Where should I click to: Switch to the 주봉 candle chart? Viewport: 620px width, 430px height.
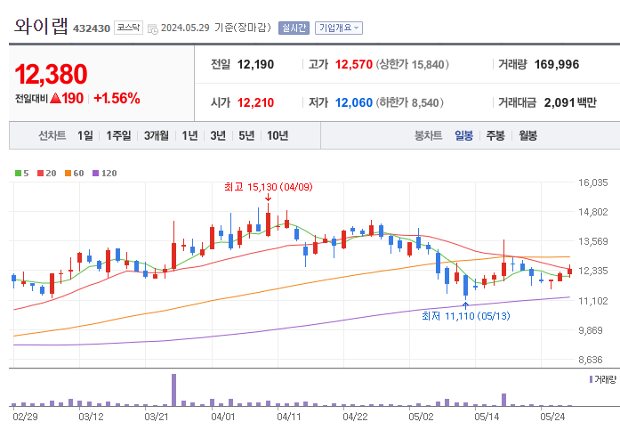(495, 135)
